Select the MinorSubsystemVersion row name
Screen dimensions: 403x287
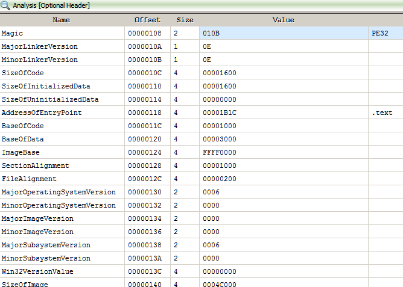pos(46,258)
